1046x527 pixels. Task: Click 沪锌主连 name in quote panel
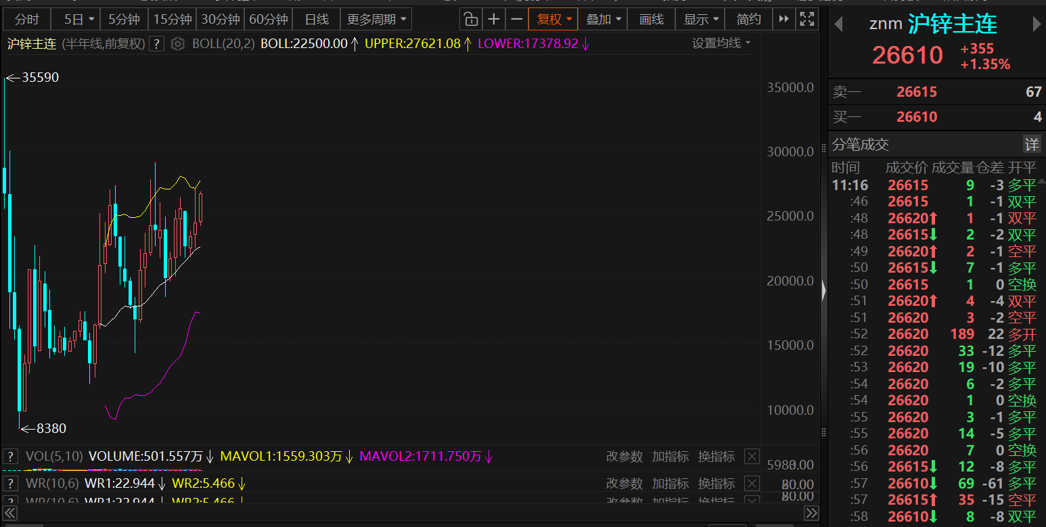click(953, 25)
